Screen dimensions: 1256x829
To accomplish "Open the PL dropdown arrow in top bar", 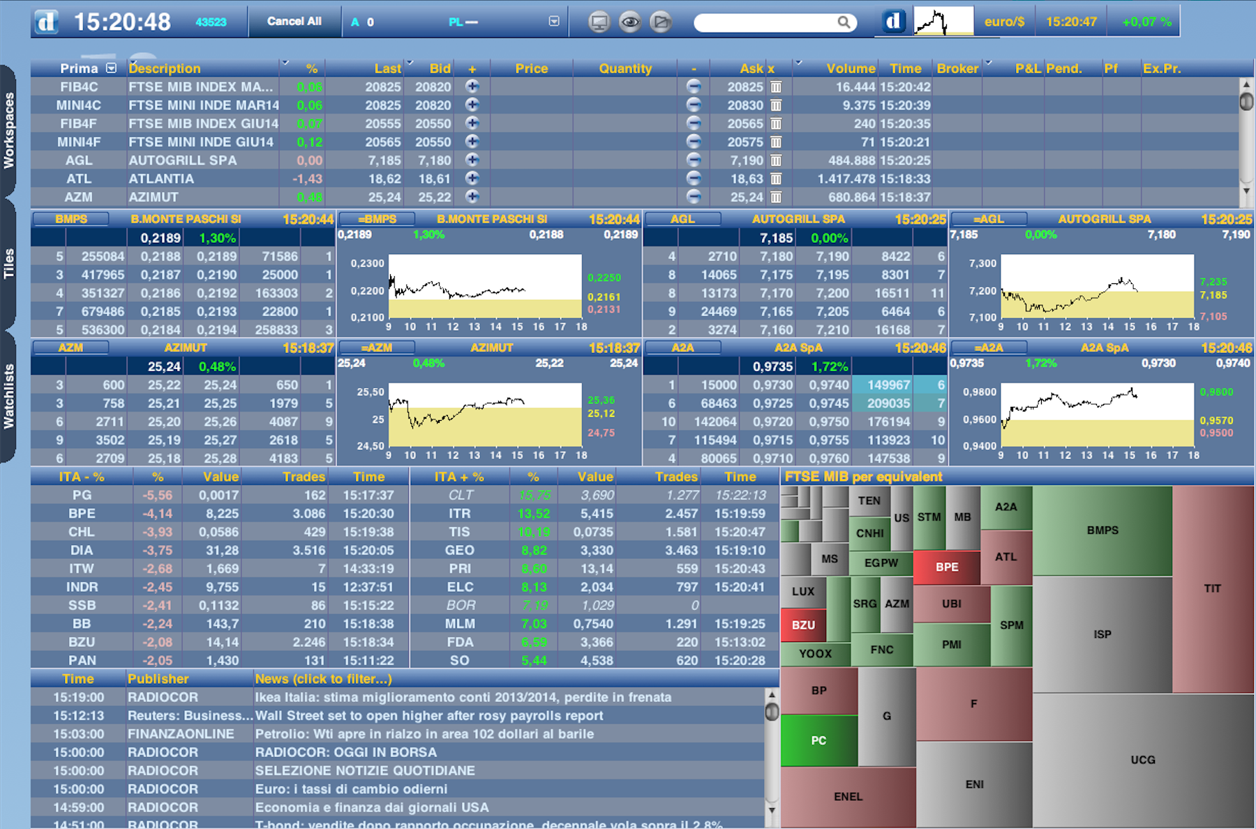I will (x=554, y=22).
